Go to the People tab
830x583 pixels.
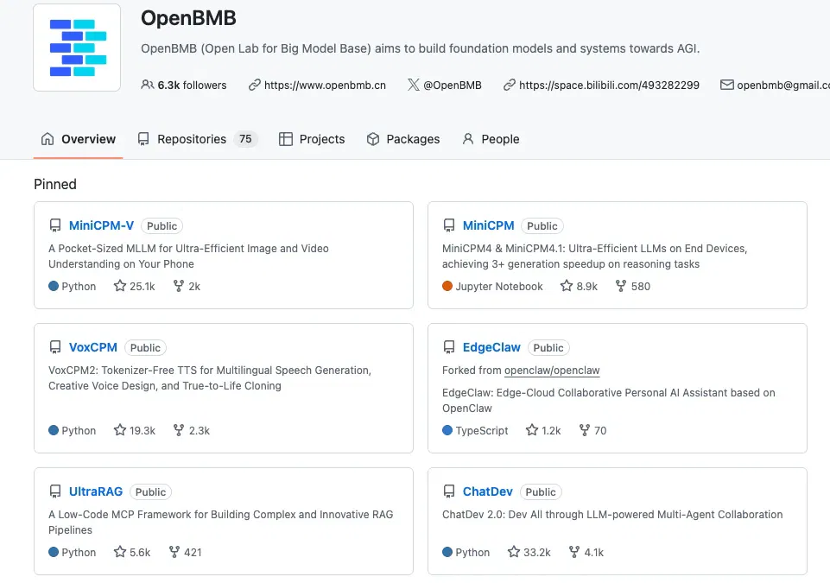coord(491,139)
